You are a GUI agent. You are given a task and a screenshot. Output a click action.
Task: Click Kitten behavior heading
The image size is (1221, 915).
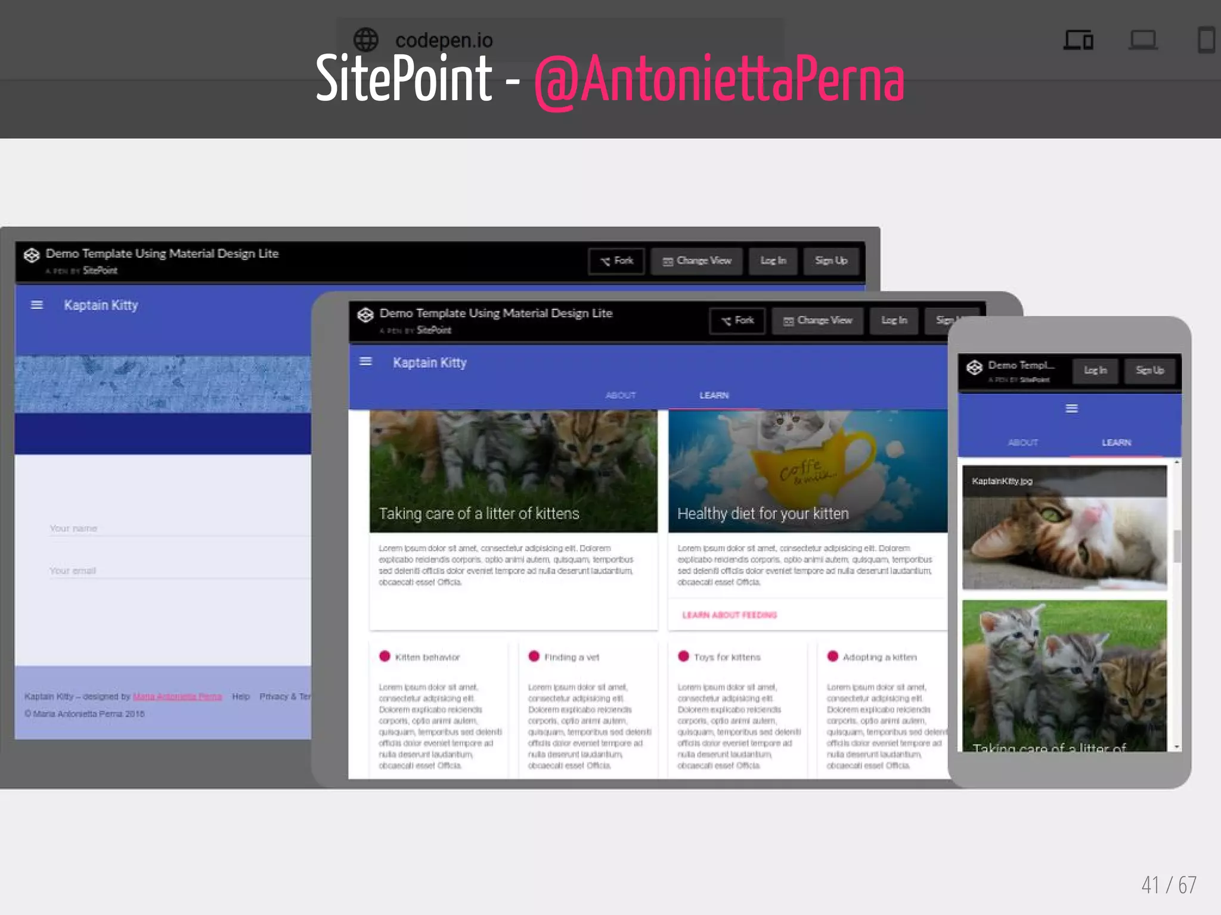point(427,657)
